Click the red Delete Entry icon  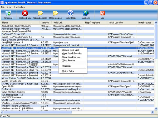(x=25, y=13)
